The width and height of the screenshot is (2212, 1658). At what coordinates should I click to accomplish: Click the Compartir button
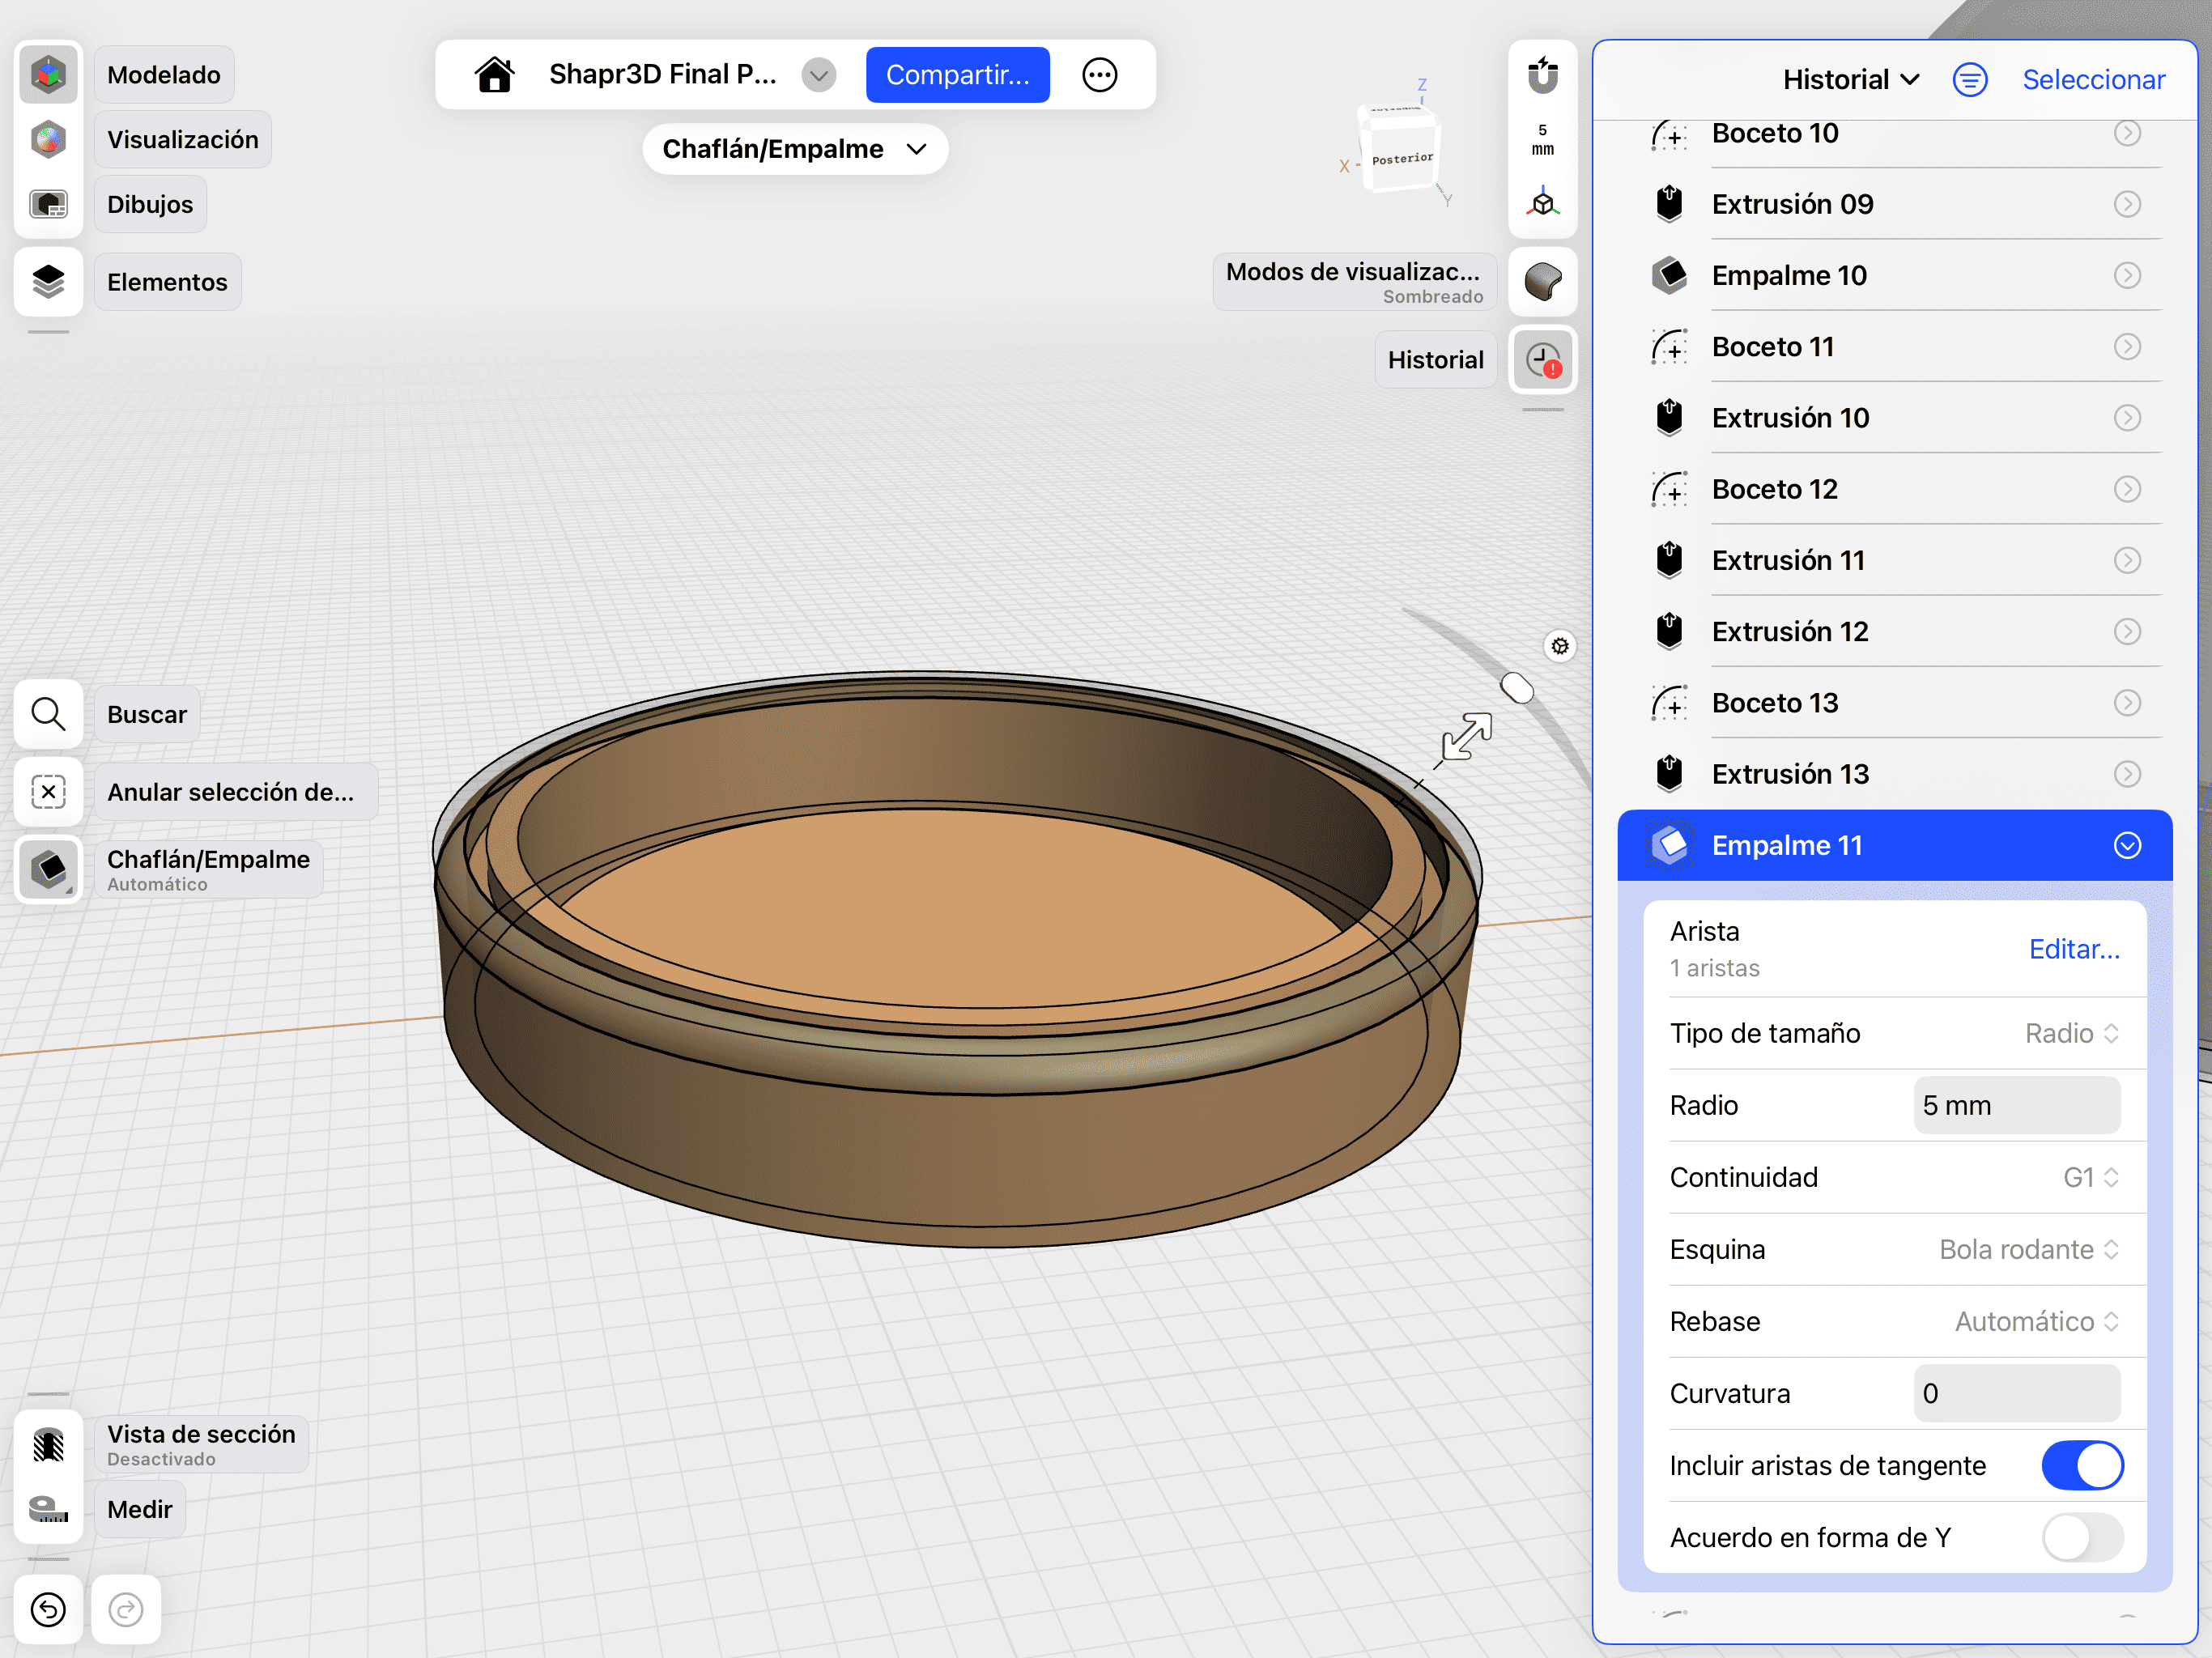957,75
